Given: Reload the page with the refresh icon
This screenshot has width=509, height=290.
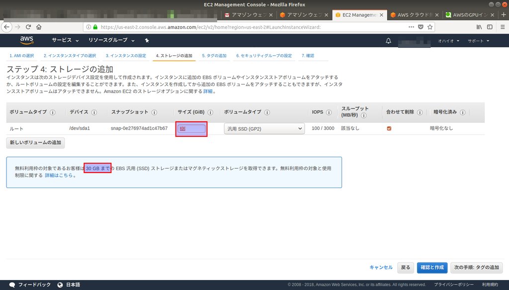Looking at the screenshot, I should tap(28, 27).
